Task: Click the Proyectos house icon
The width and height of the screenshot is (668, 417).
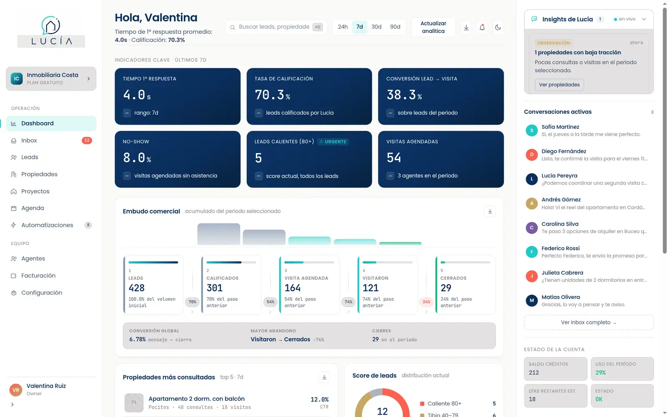Action: (14, 191)
